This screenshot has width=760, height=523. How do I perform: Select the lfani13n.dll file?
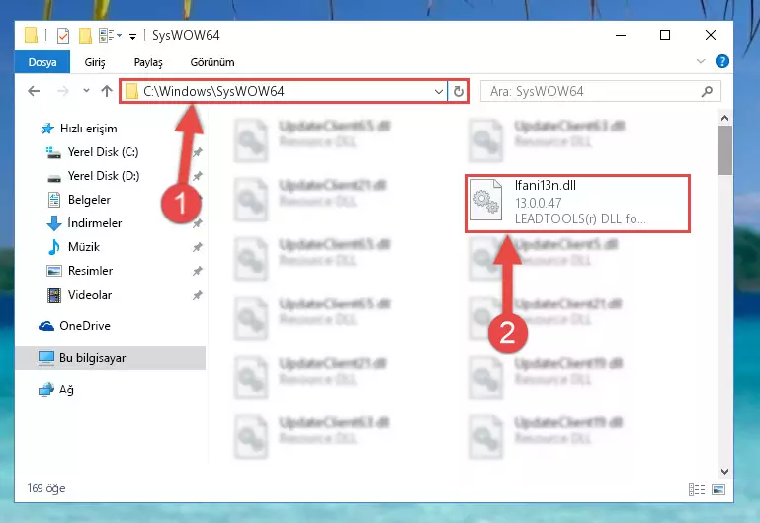[578, 204]
